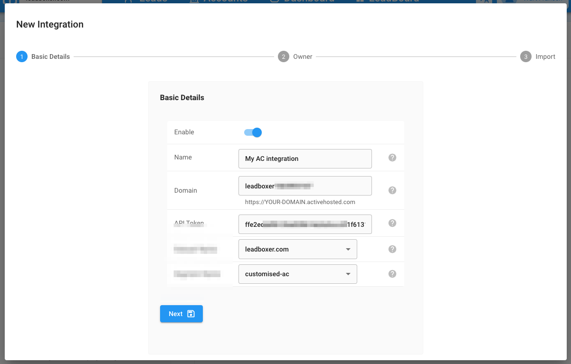This screenshot has width=571, height=364.
Task: Click the blue step 1 circle
Action: click(x=22, y=56)
